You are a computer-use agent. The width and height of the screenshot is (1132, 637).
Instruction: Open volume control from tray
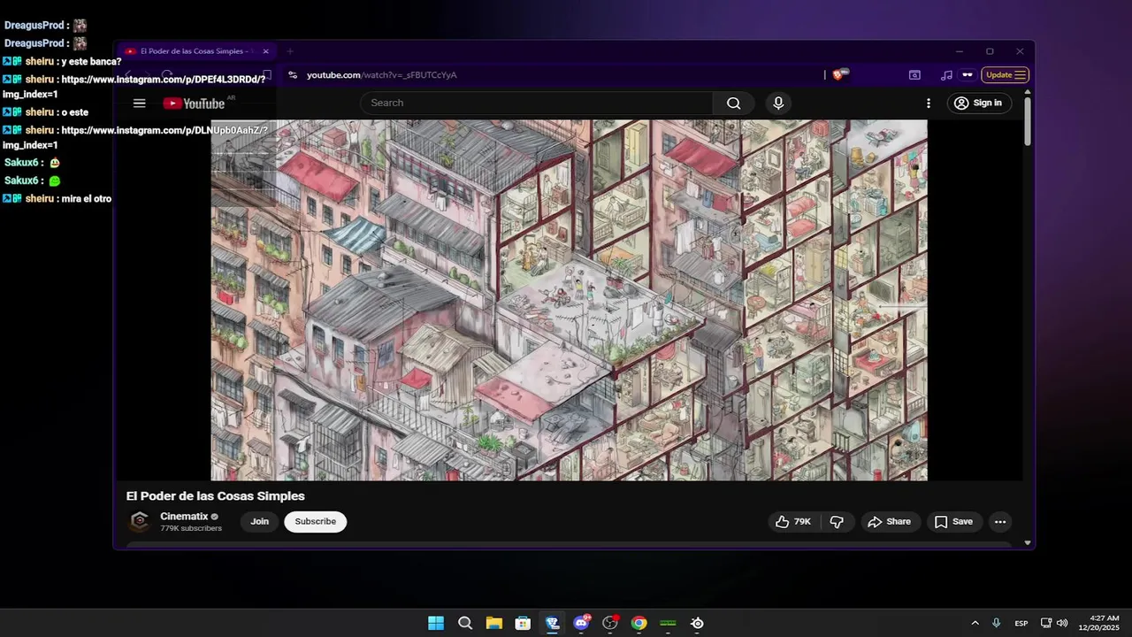pos(1062,623)
